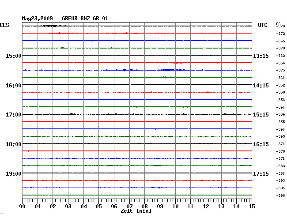Pick the 14 minute tick label on axis
Viewport: 287px width, 218px height.
click(236, 207)
